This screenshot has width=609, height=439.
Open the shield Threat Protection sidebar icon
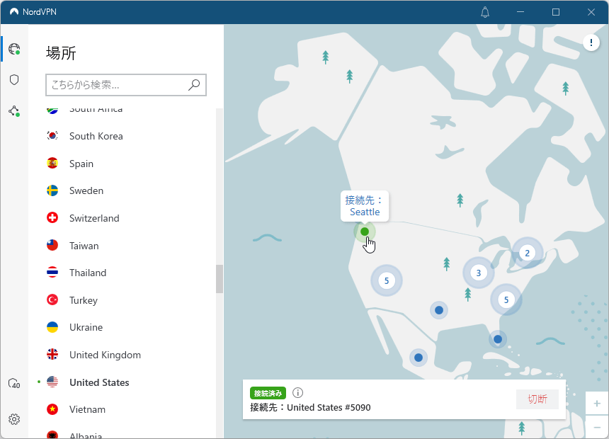coord(14,80)
